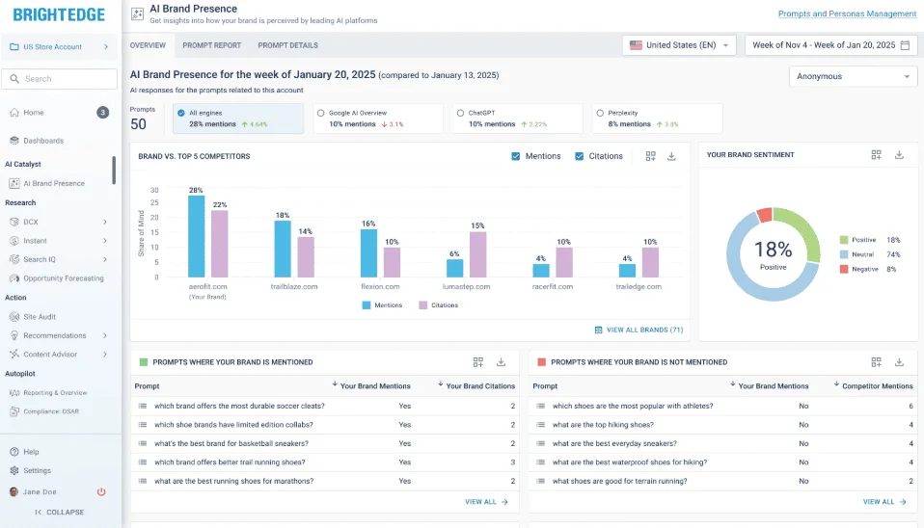Switch to the Prompt Report tab
924x528 pixels.
tap(211, 45)
